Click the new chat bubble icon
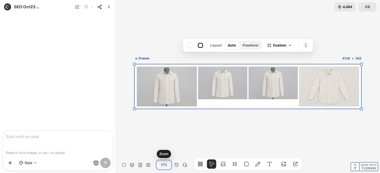This screenshot has width=380, height=173. pos(86,7)
